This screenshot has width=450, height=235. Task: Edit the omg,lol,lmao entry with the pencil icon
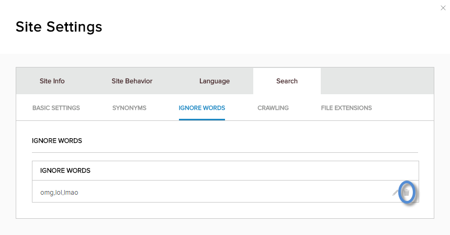click(x=396, y=193)
